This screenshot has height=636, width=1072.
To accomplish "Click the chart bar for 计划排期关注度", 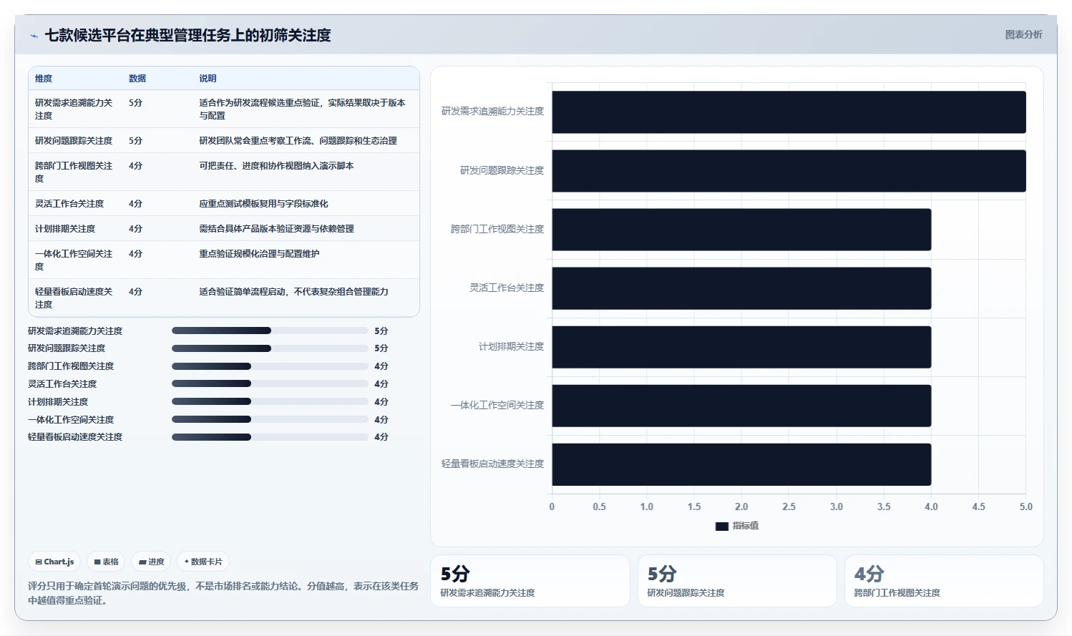I will point(741,346).
